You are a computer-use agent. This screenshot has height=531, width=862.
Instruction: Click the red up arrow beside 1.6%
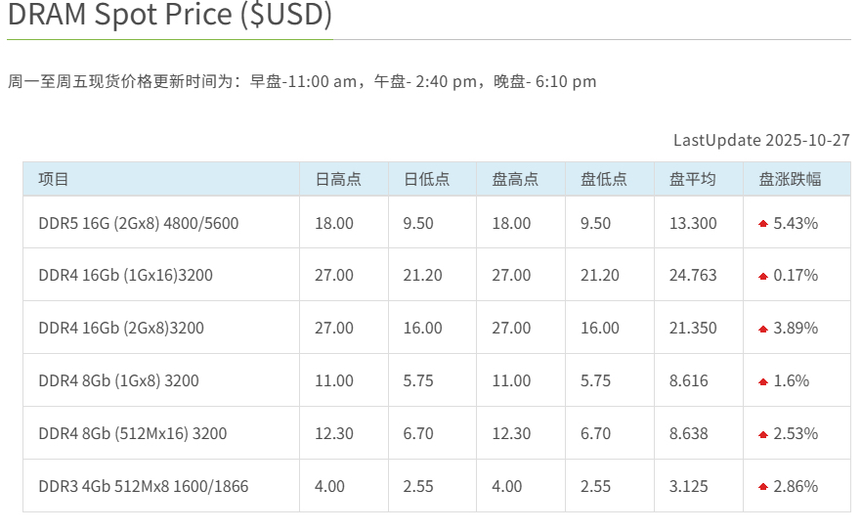click(x=763, y=382)
